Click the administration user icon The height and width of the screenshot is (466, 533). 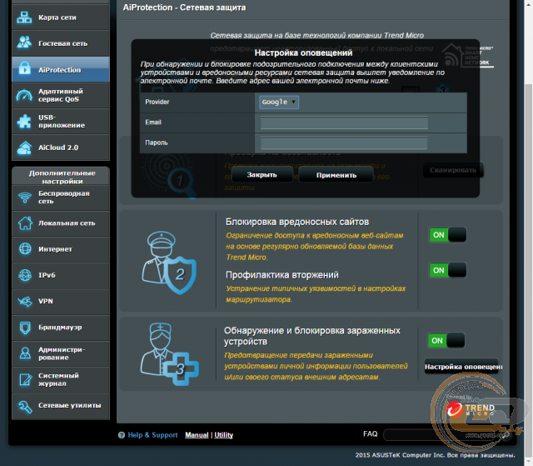tap(25, 353)
